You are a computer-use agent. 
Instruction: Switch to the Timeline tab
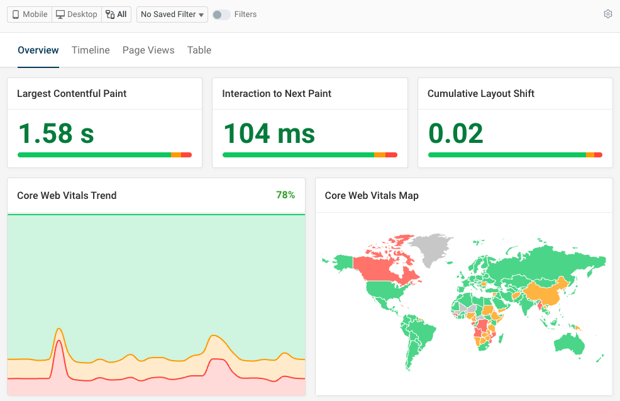coord(90,50)
